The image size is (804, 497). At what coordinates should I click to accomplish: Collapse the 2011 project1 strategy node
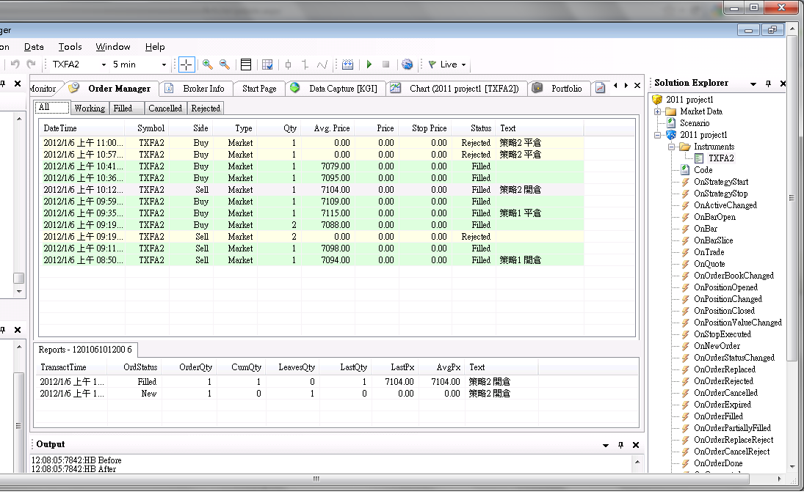click(x=657, y=135)
